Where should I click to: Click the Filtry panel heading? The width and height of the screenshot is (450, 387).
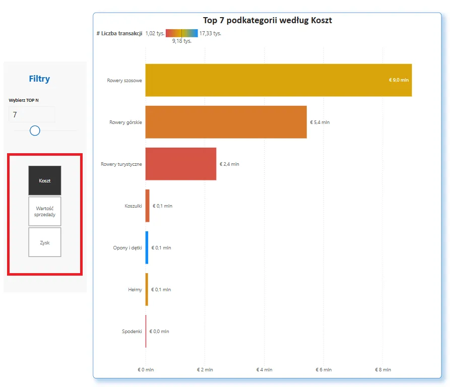[39, 79]
